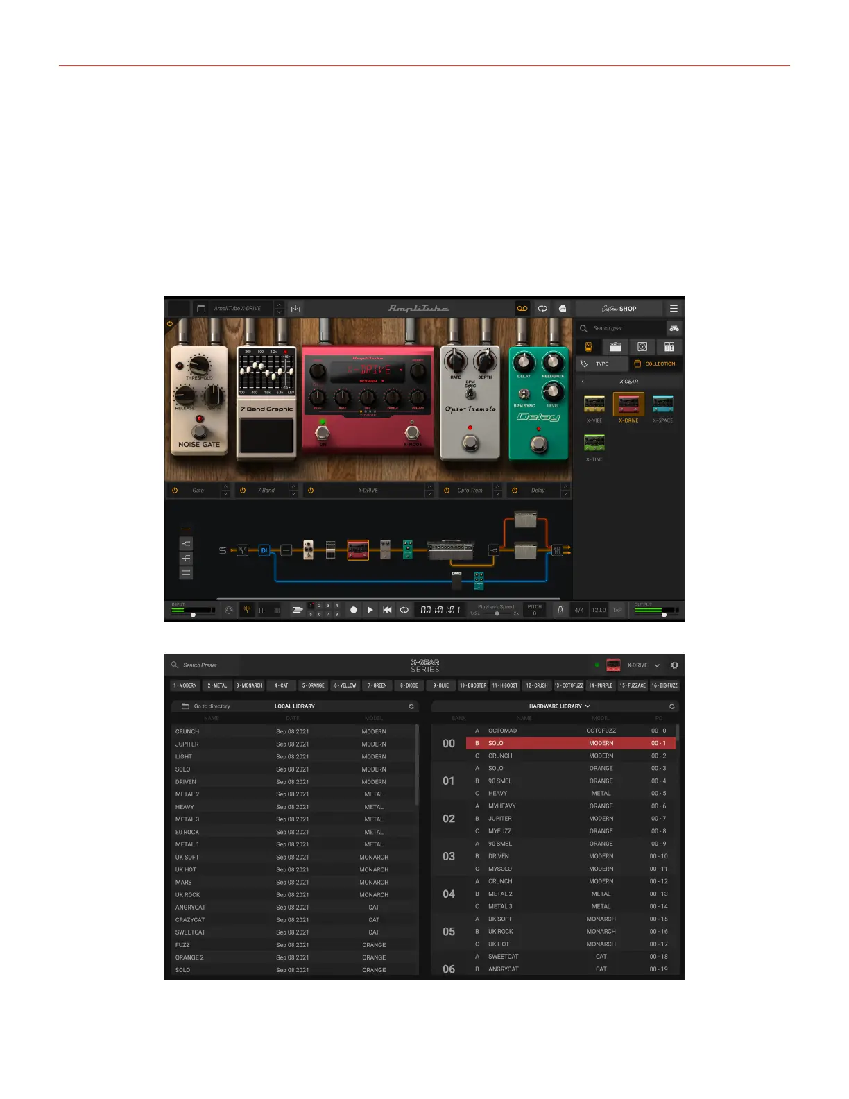Image resolution: width=849 pixels, height=1099 pixels.
Task: Toggle power of Opto Trem slot
Action: 447,491
